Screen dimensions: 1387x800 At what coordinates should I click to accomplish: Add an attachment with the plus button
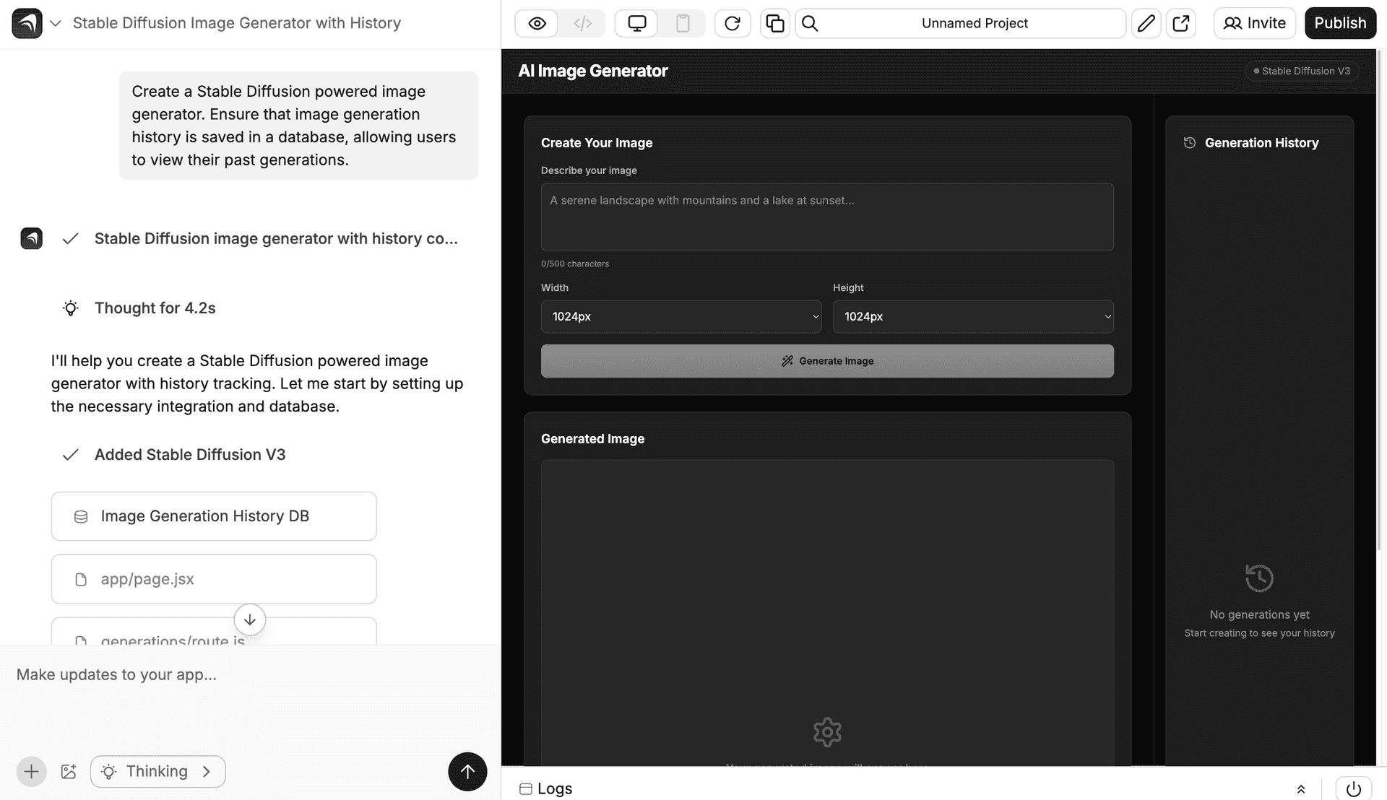pyautogui.click(x=31, y=771)
